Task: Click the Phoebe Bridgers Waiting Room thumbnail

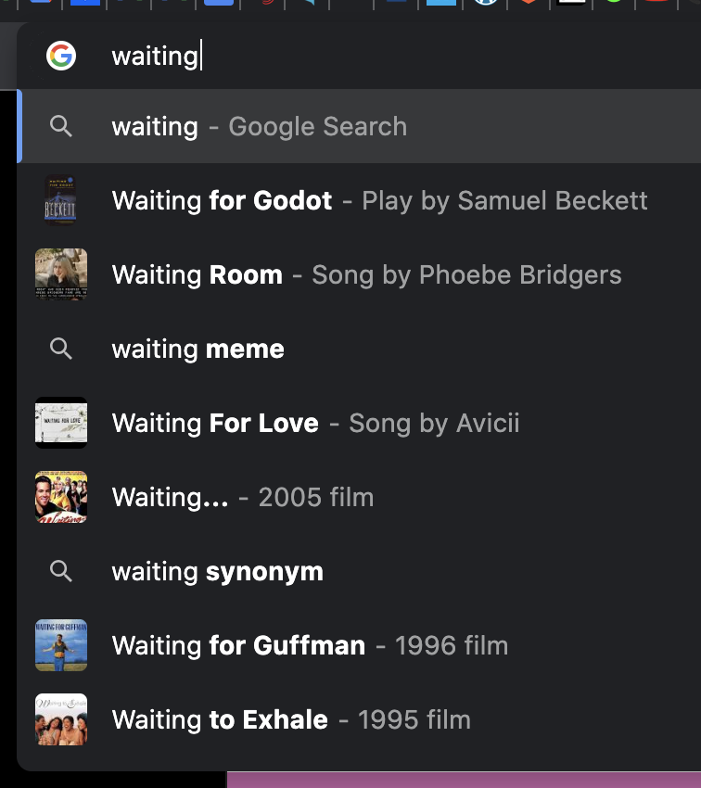Action: [x=61, y=274]
